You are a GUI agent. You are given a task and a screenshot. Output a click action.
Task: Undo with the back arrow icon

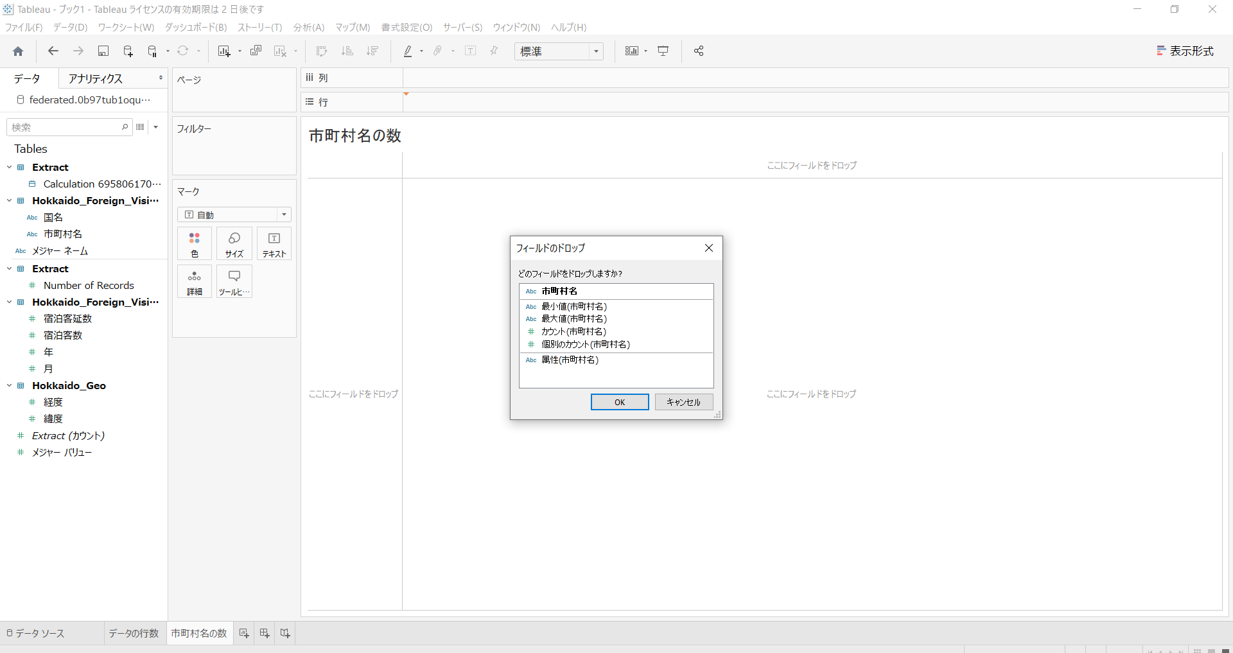[53, 51]
